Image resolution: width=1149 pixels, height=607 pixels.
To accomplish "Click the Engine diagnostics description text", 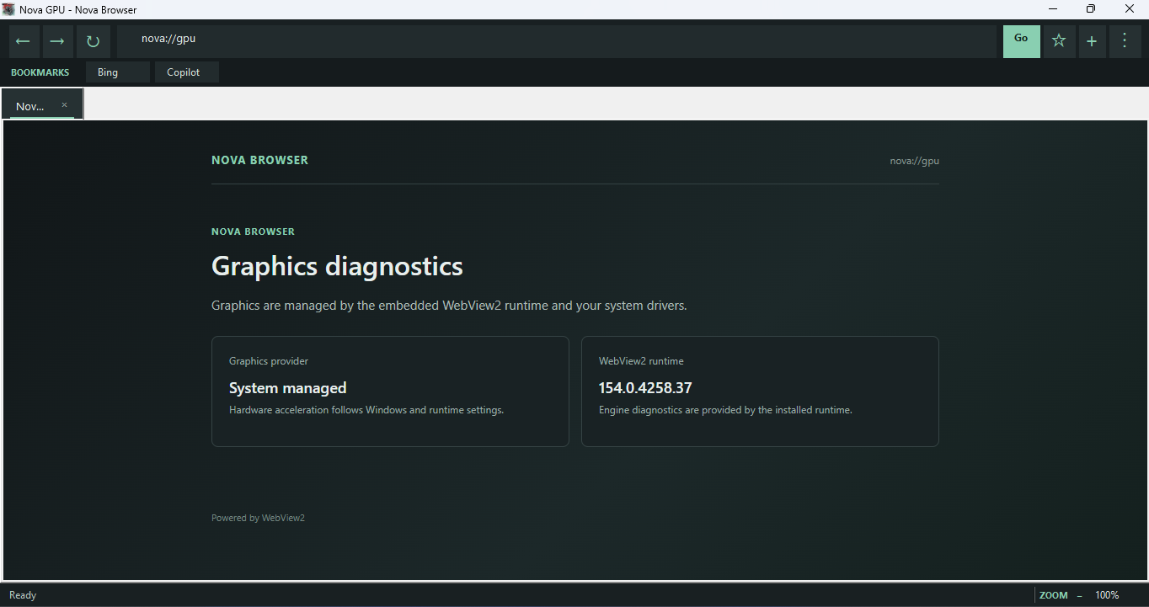I will pos(725,410).
